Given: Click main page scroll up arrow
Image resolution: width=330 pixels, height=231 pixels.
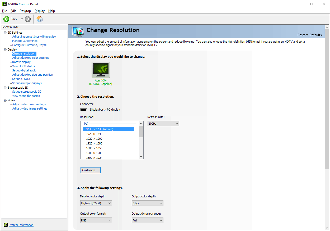Looking at the screenshot, I should click(327, 27).
